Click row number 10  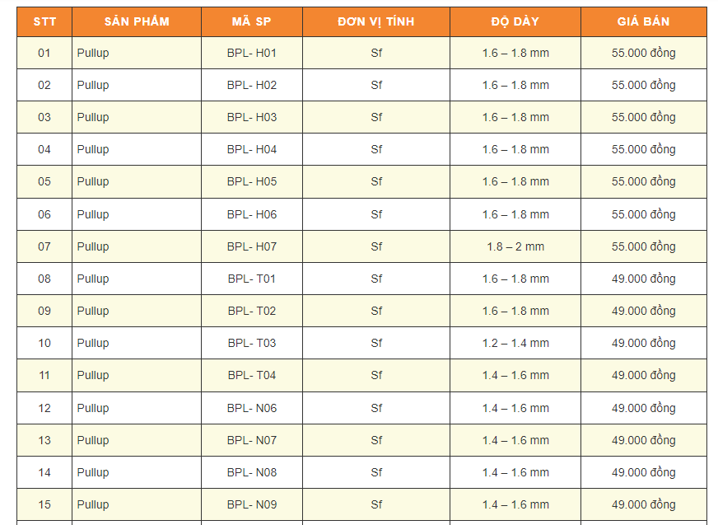44,343
